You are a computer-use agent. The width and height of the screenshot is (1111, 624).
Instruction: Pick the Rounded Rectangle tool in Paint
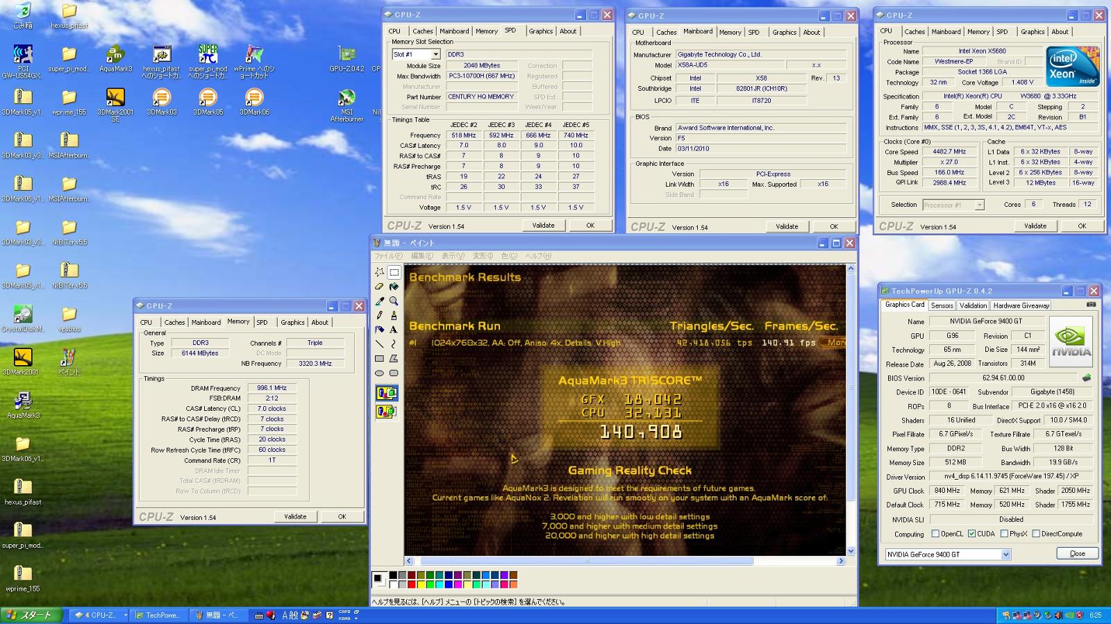click(394, 373)
